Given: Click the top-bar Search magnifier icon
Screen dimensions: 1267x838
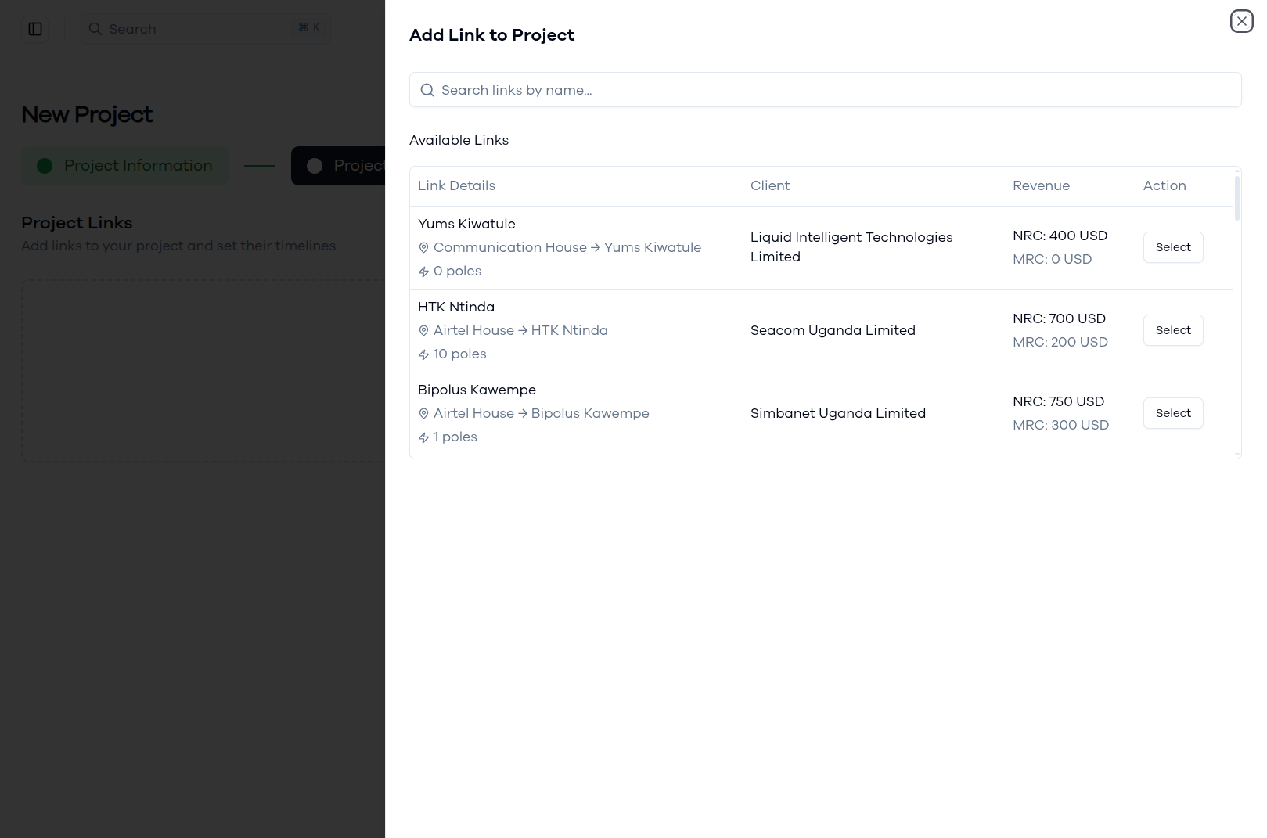Looking at the screenshot, I should [95, 29].
